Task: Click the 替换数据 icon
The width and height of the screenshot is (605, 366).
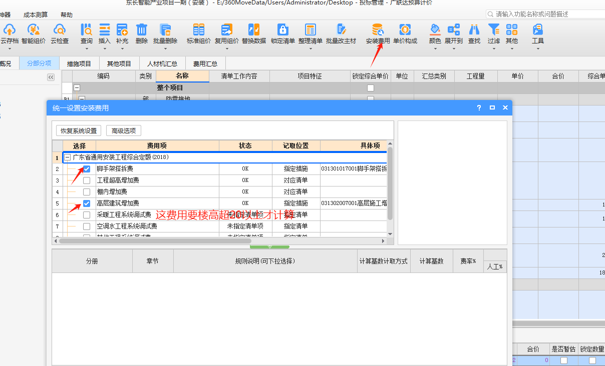Action: click(x=254, y=29)
